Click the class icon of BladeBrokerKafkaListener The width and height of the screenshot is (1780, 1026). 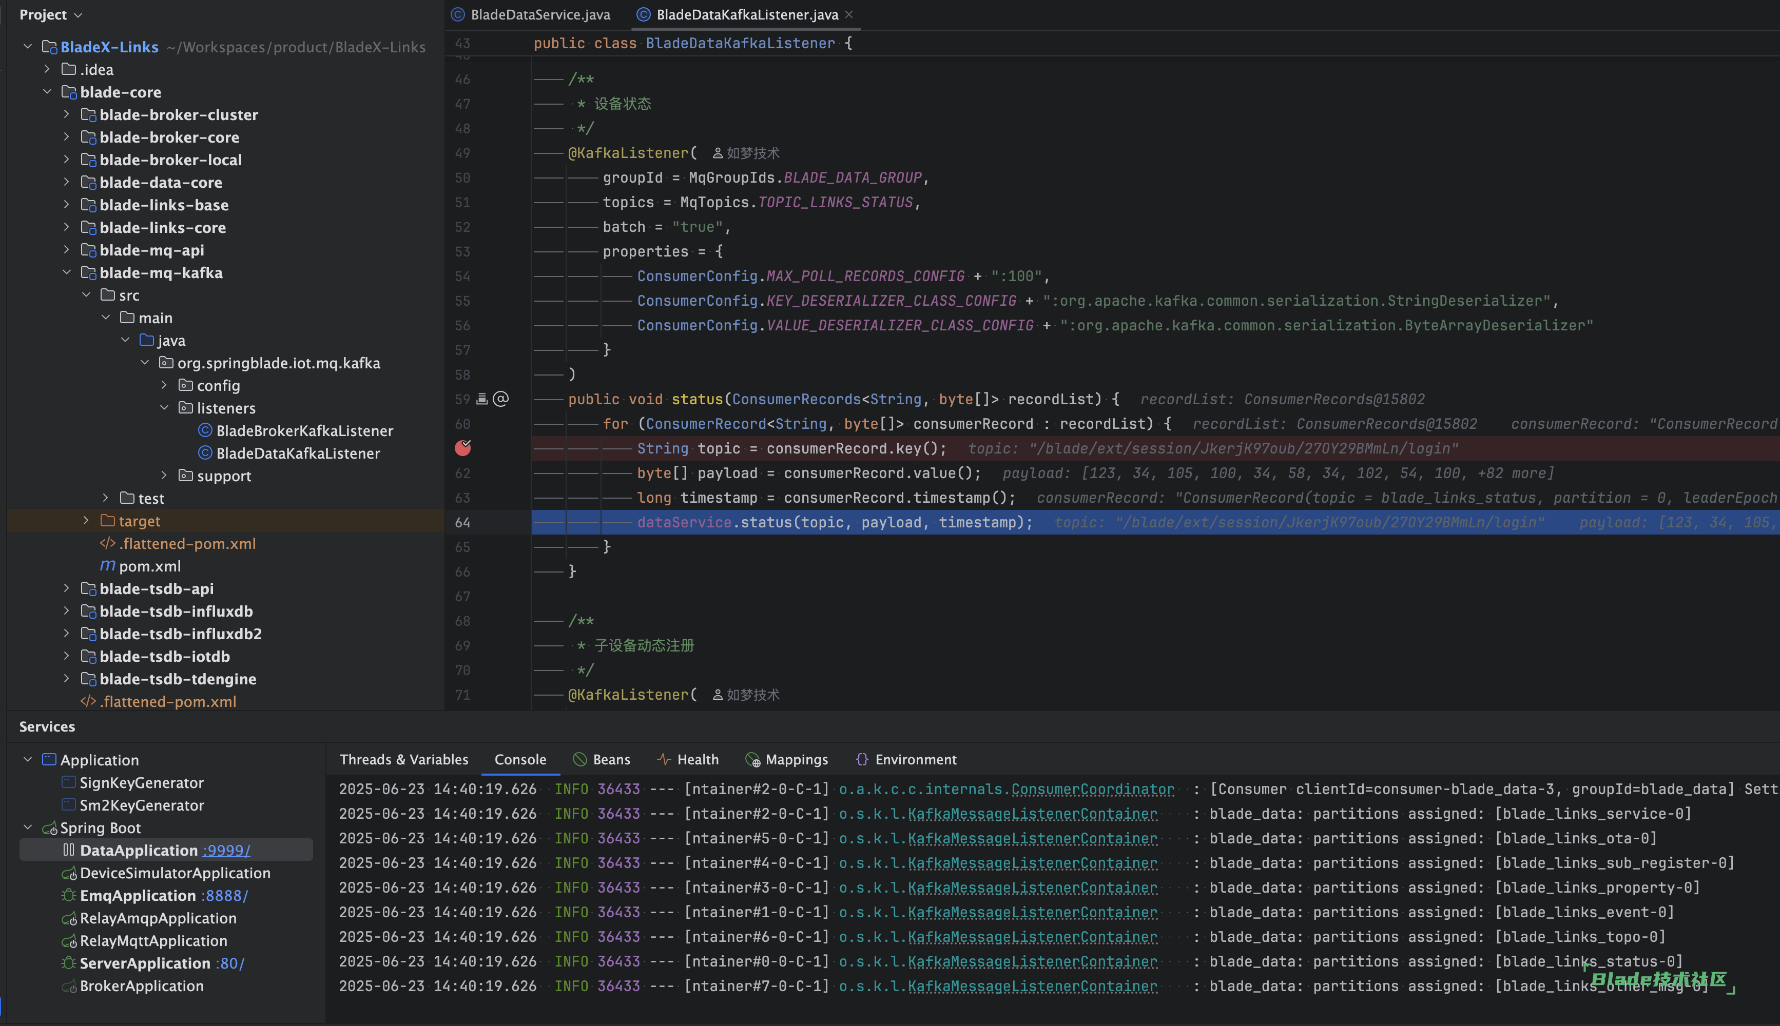pos(205,430)
